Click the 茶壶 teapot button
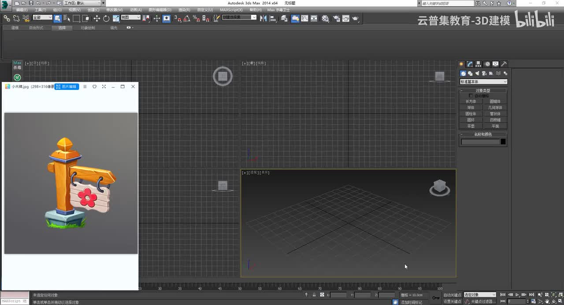564x305 pixels. (x=471, y=126)
